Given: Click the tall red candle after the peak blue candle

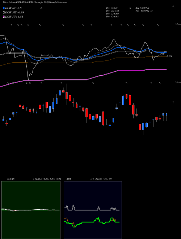Looking at the screenshot, I should coord(130,100).
